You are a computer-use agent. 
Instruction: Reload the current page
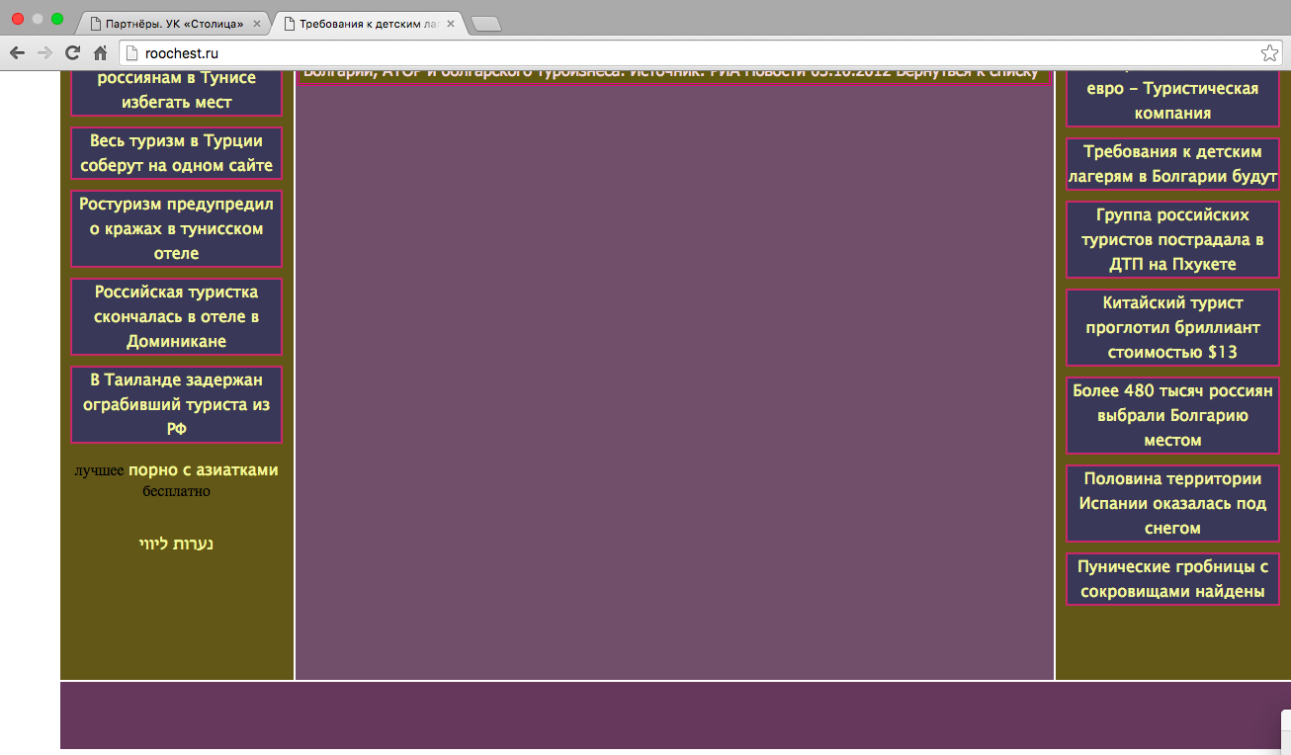click(x=72, y=53)
